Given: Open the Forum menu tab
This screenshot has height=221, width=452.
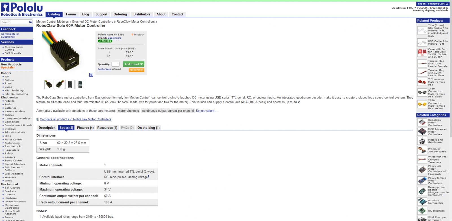Looking at the screenshot, I should [71, 14].
